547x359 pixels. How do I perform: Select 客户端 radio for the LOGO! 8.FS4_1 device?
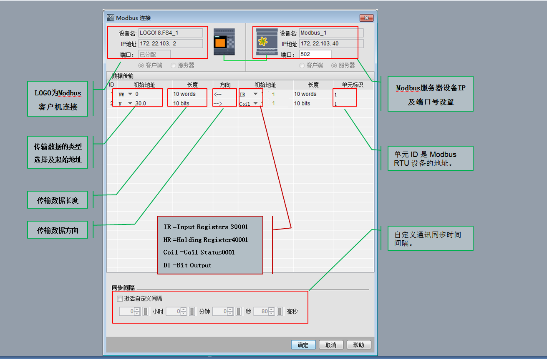pyautogui.click(x=141, y=65)
